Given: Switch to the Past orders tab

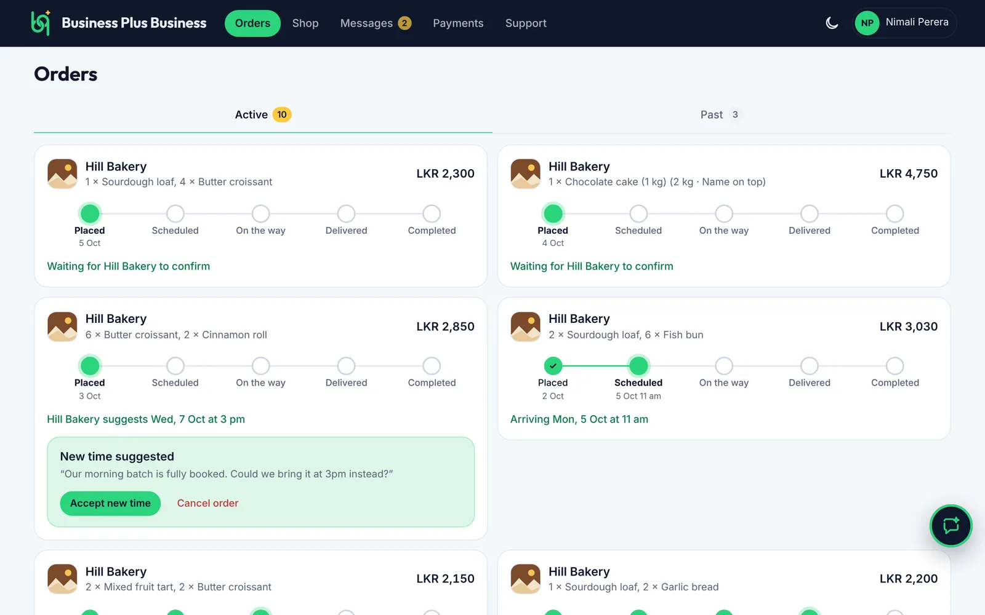Looking at the screenshot, I should (721, 115).
